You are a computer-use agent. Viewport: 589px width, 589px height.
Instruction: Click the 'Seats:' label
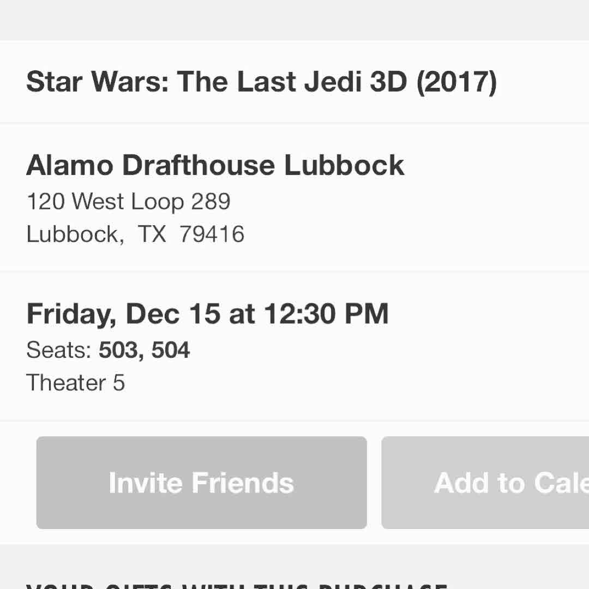pos(59,350)
